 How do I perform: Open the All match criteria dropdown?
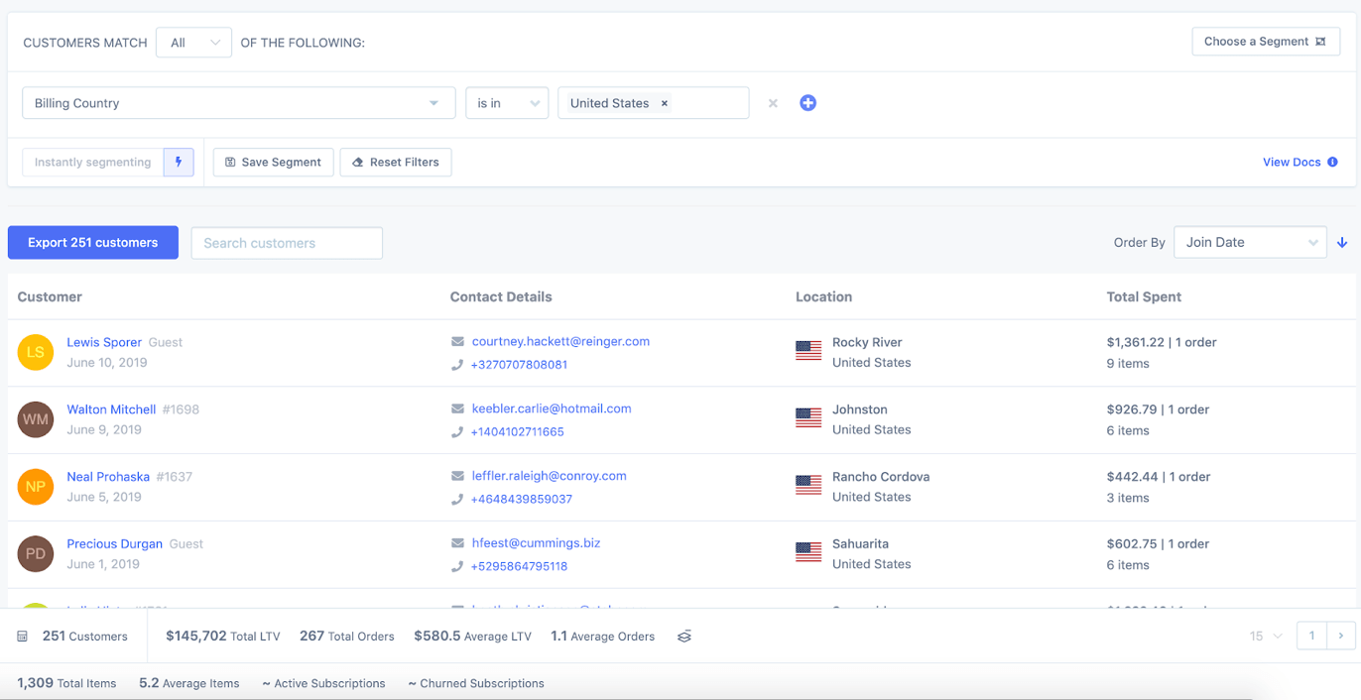192,42
